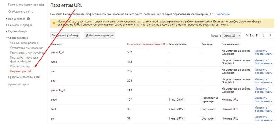
Task: Open Сообщения о сайте
Action: pyautogui.click(x=21, y=12)
